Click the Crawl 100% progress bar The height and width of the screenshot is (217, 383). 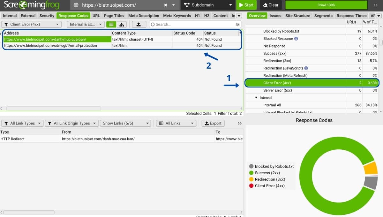[326, 5]
